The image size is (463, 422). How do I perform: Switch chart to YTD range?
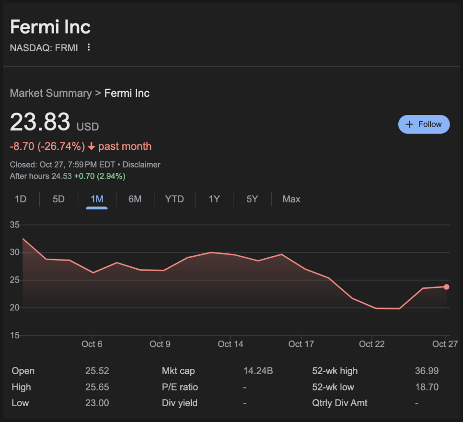coord(174,199)
